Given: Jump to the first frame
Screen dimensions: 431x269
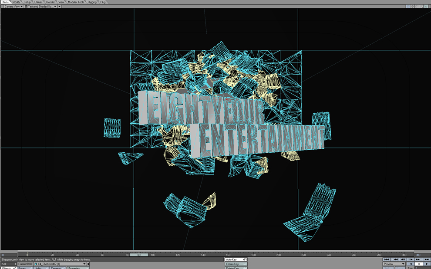Looking at the screenshot, I should tap(387, 259).
